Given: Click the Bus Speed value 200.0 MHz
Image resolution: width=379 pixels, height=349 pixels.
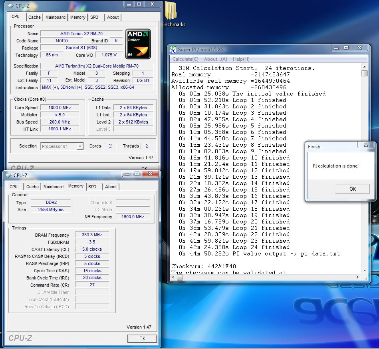Looking at the screenshot, I should [60, 122].
